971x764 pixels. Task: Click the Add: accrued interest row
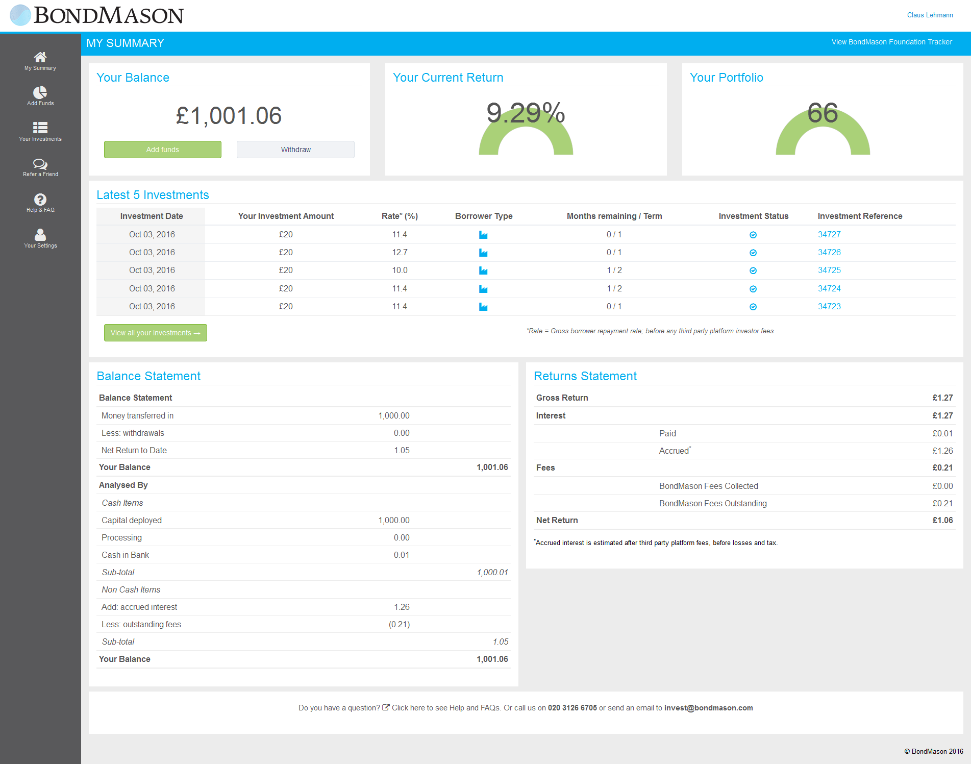304,607
